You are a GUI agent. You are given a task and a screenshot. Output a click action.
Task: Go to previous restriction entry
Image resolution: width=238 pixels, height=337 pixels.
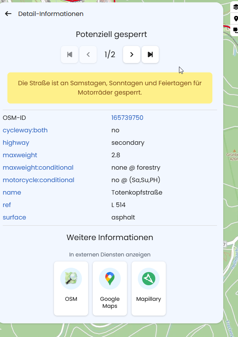[x=88, y=54]
